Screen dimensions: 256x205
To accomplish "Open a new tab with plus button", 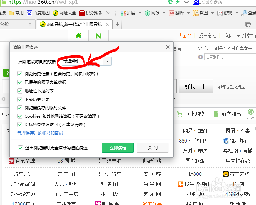I will click(x=117, y=24).
